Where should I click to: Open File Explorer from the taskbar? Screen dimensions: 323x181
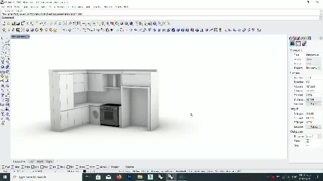tap(140, 177)
